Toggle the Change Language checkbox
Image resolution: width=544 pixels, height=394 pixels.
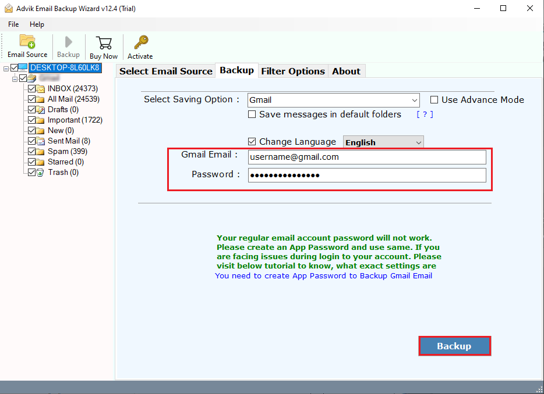tap(252, 141)
